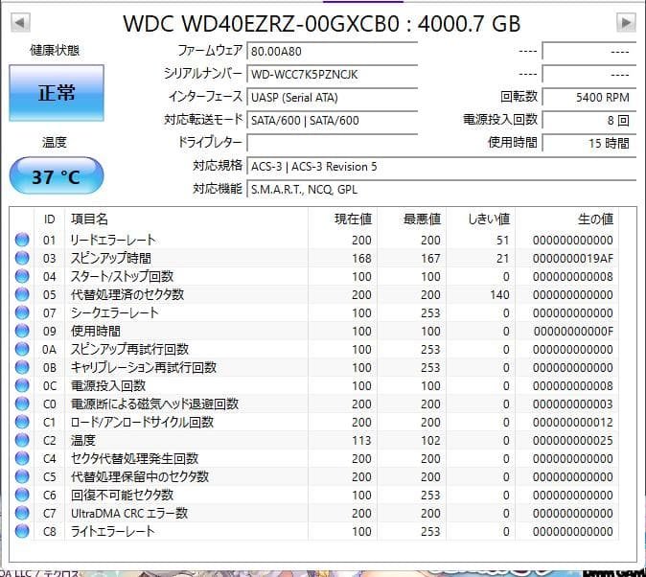This screenshot has height=577, width=646.
Task: Select the ライトエラーレート attribute name
Action: [113, 531]
